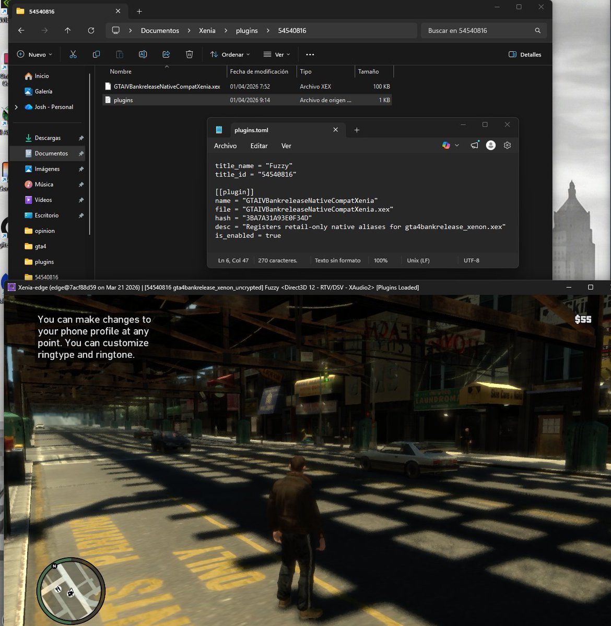Open the Notepad account profile icon
The image size is (611, 626).
490,146
